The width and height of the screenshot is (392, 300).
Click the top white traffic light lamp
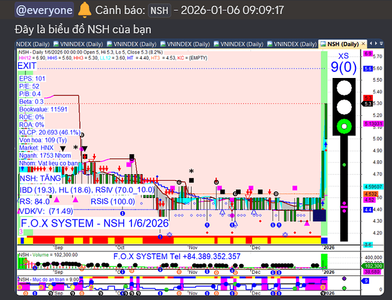pos(344,88)
